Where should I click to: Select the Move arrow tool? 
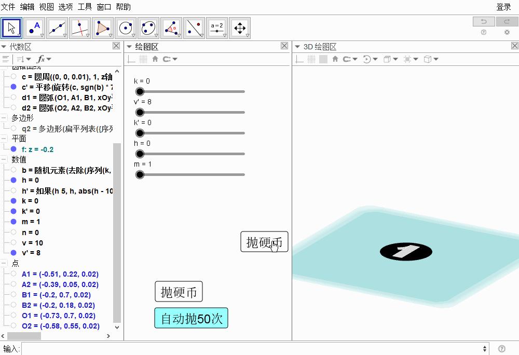coord(11,28)
